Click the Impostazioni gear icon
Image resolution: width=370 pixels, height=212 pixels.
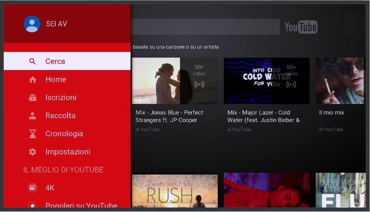click(32, 152)
